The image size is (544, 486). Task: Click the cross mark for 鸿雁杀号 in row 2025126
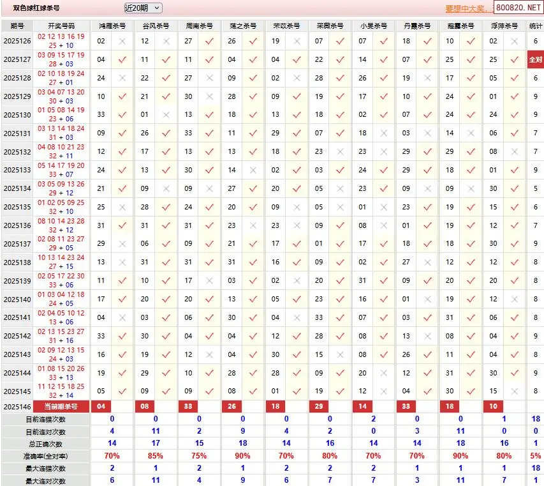click(x=122, y=41)
